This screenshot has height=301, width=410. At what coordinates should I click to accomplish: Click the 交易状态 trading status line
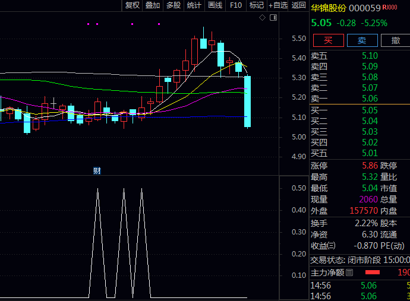360,260
